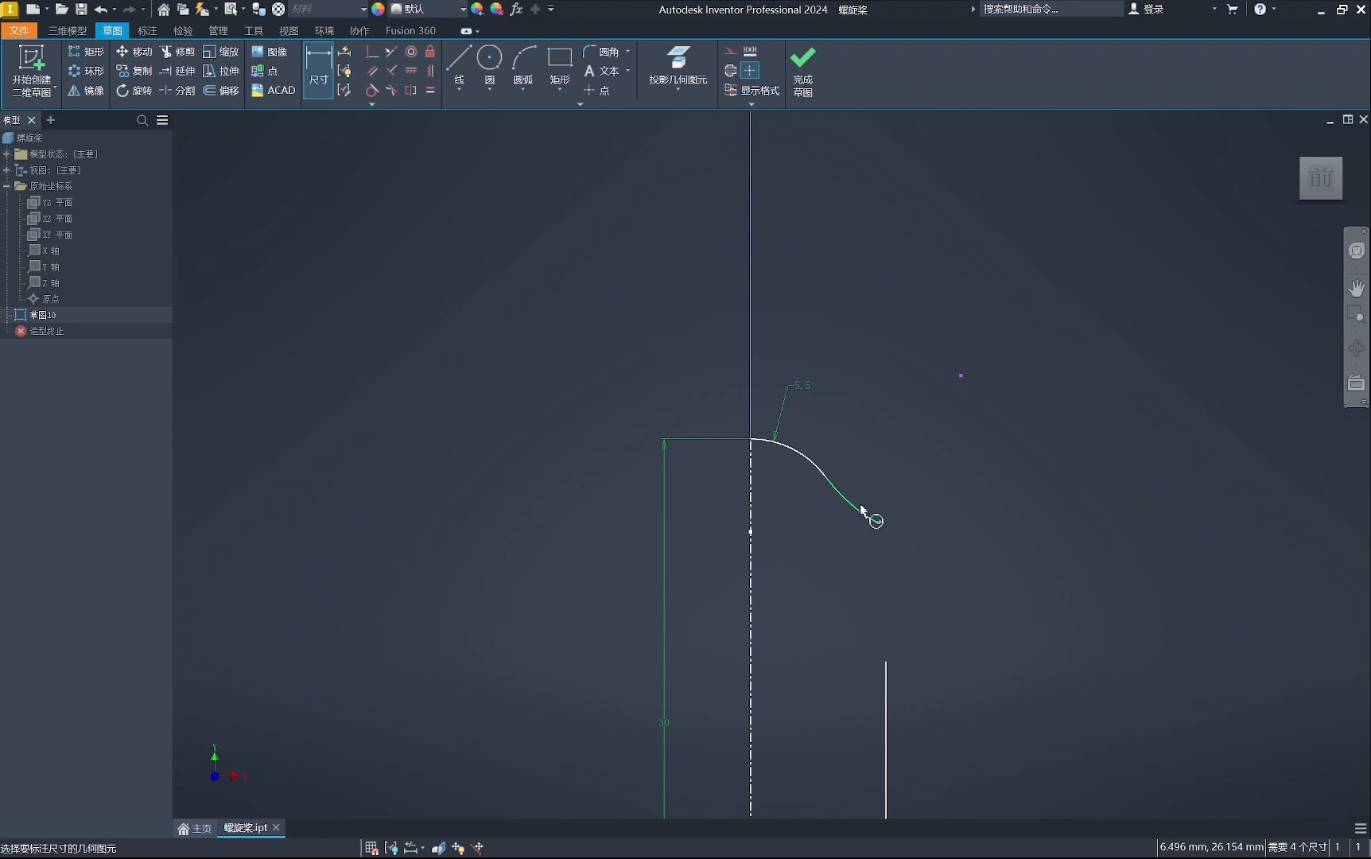Click the ACAD import icon
The height and width of the screenshot is (859, 1371).
pos(273,91)
